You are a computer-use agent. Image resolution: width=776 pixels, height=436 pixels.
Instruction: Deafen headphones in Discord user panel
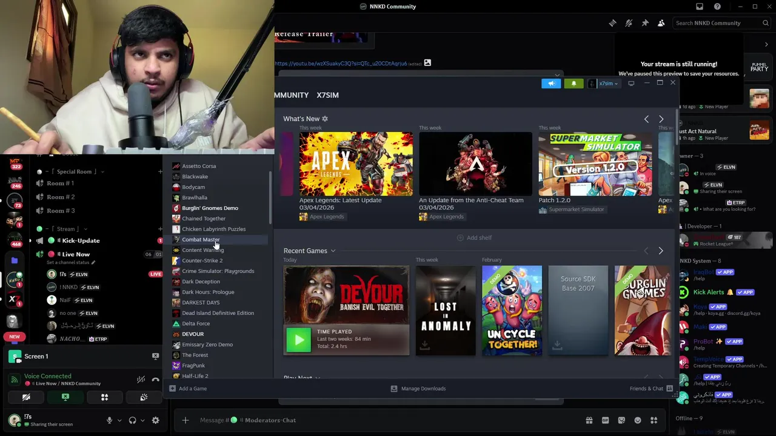[x=132, y=420]
